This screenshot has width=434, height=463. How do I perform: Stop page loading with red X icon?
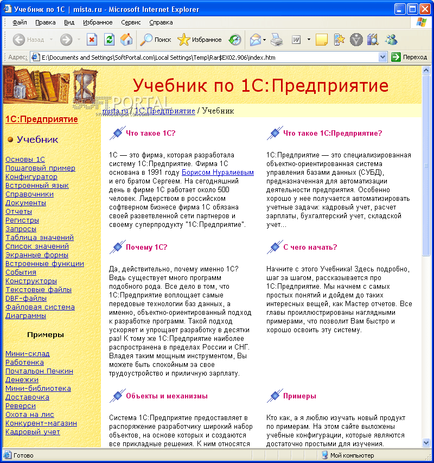(x=92, y=40)
